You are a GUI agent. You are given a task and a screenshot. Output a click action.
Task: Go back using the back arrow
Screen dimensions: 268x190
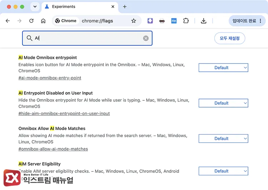coord(8,21)
